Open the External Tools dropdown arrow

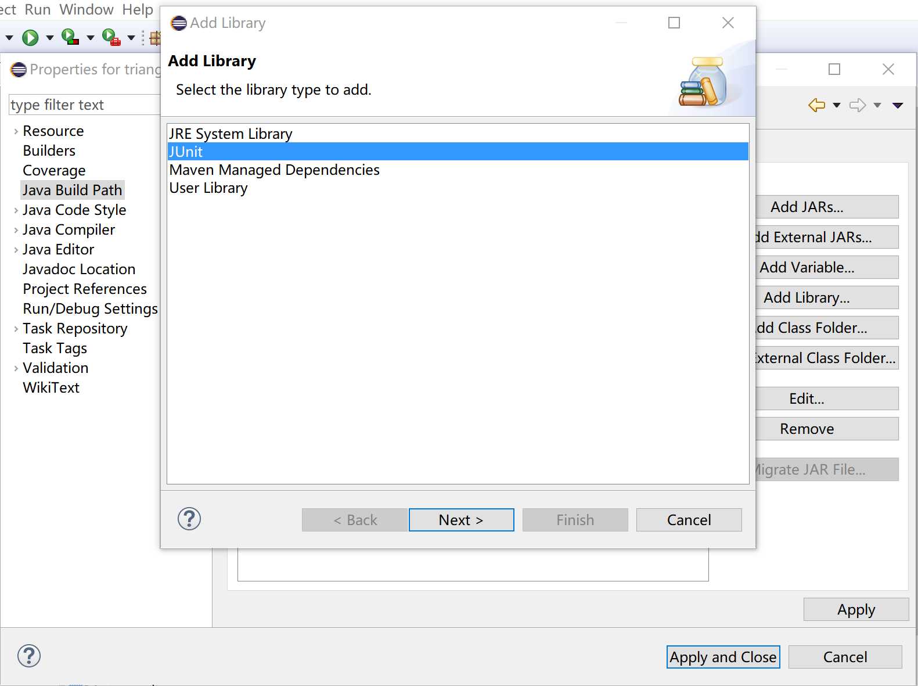[131, 38]
